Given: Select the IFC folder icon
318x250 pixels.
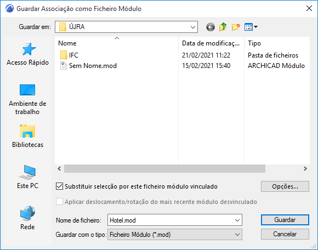Looking at the screenshot, I should click(x=64, y=55).
